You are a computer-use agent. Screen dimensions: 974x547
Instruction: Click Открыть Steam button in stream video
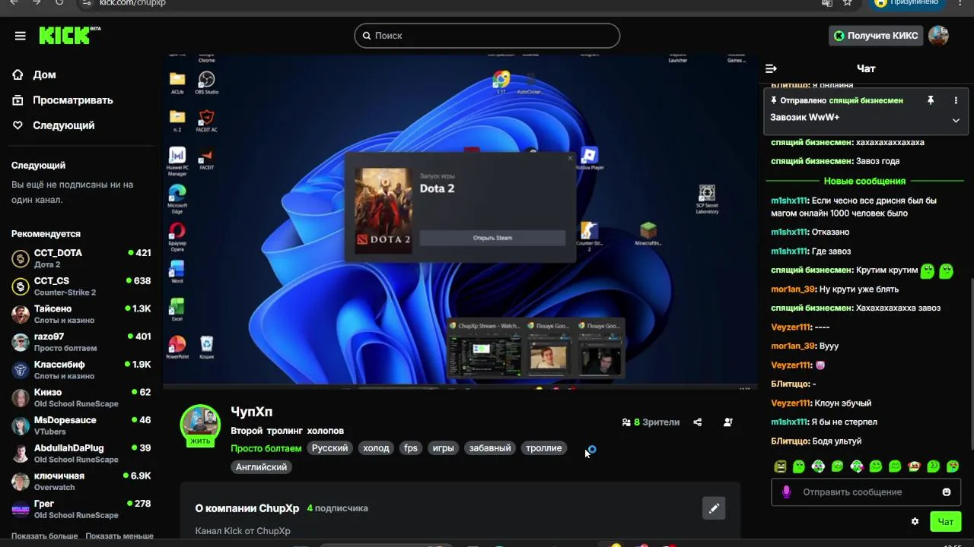492,238
